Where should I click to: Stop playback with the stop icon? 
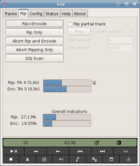pyautogui.click(x=11, y=159)
